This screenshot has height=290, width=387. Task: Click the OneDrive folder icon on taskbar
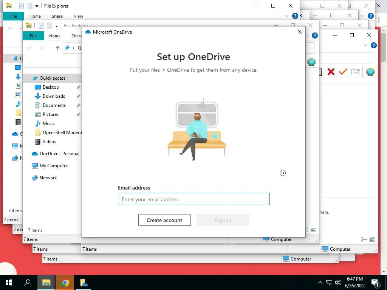coord(84,282)
